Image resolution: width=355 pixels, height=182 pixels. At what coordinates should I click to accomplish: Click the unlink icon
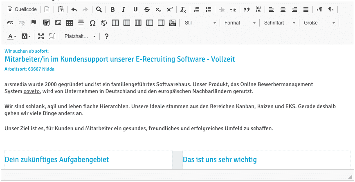point(22,23)
